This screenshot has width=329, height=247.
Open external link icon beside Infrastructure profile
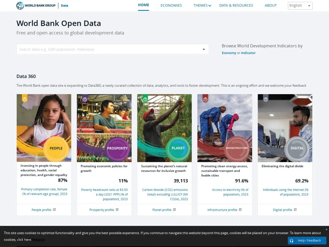pyautogui.click(x=240, y=210)
